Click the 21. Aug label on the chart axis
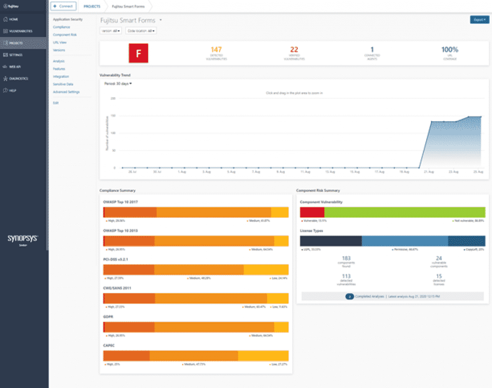 (x=429, y=172)
